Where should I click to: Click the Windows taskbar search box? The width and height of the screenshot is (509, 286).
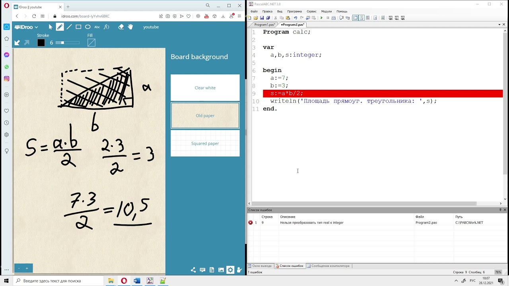coord(59,281)
